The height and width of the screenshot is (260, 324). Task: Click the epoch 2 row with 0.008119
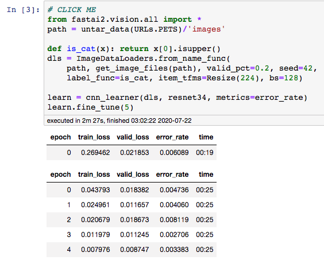coord(132,220)
